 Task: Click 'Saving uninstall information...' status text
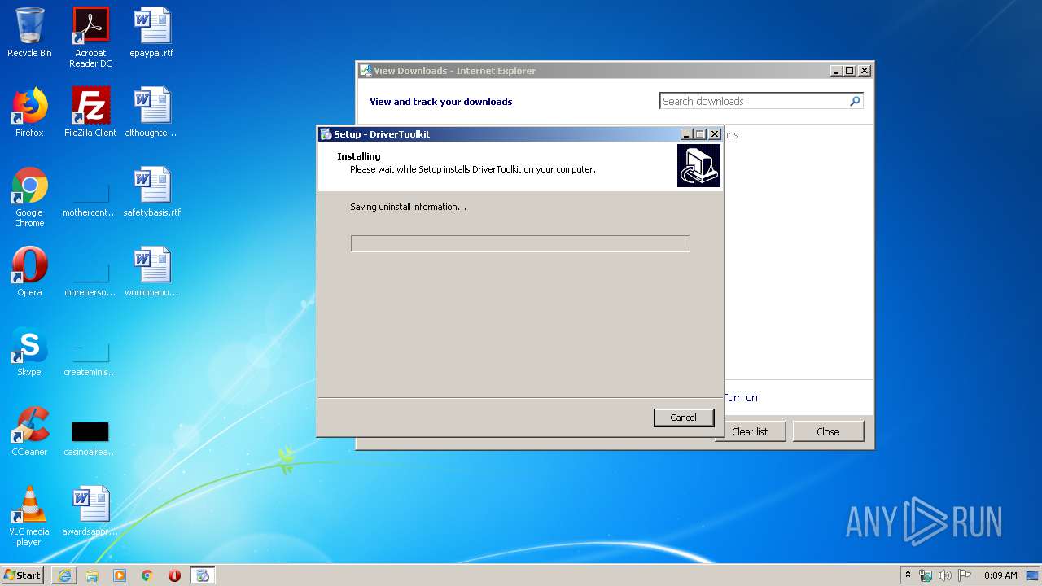(409, 207)
